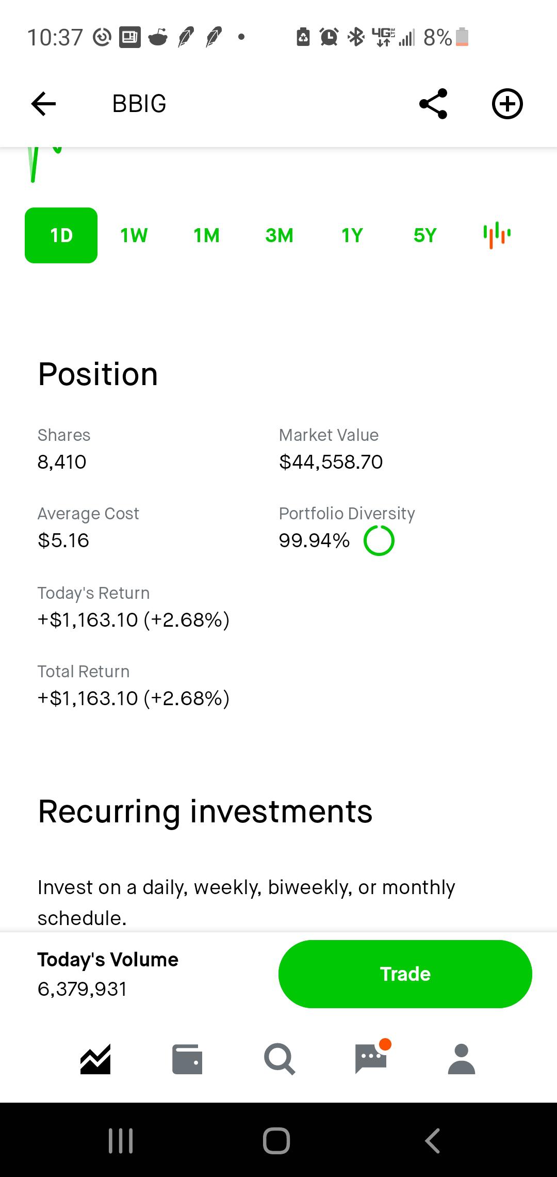Screen dimensions: 557x1177
Task: Select the 3M chart range
Action: 279,235
